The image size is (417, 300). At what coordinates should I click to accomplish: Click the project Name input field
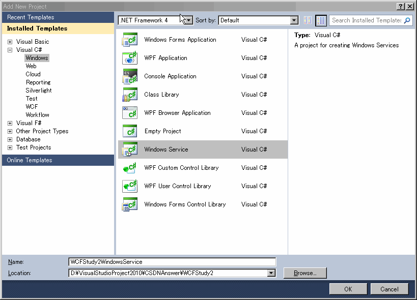(x=172, y=262)
